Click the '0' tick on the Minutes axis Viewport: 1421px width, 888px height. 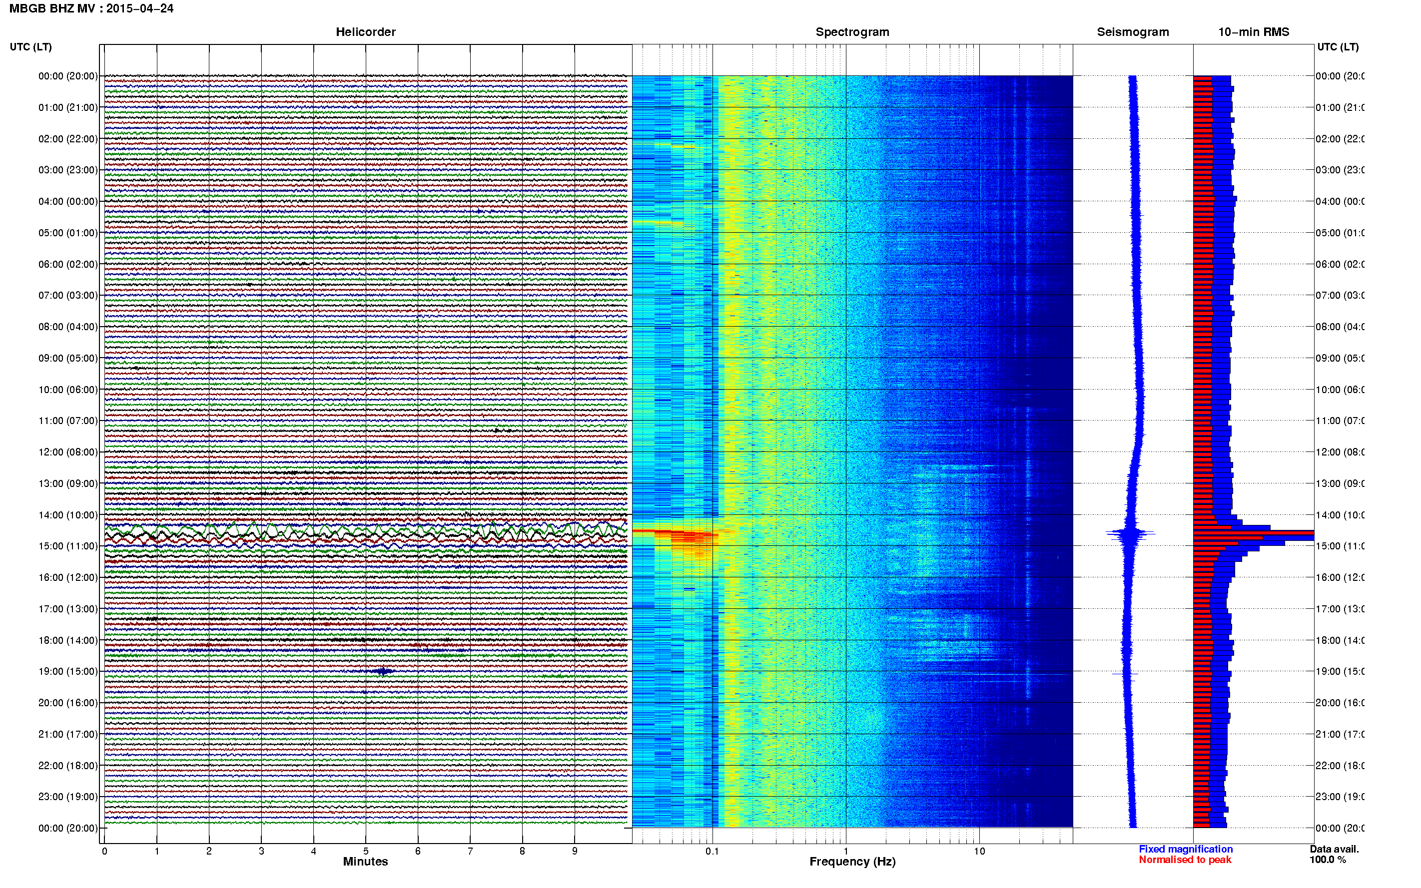click(104, 851)
